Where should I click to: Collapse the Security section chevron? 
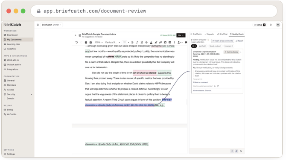31,94
